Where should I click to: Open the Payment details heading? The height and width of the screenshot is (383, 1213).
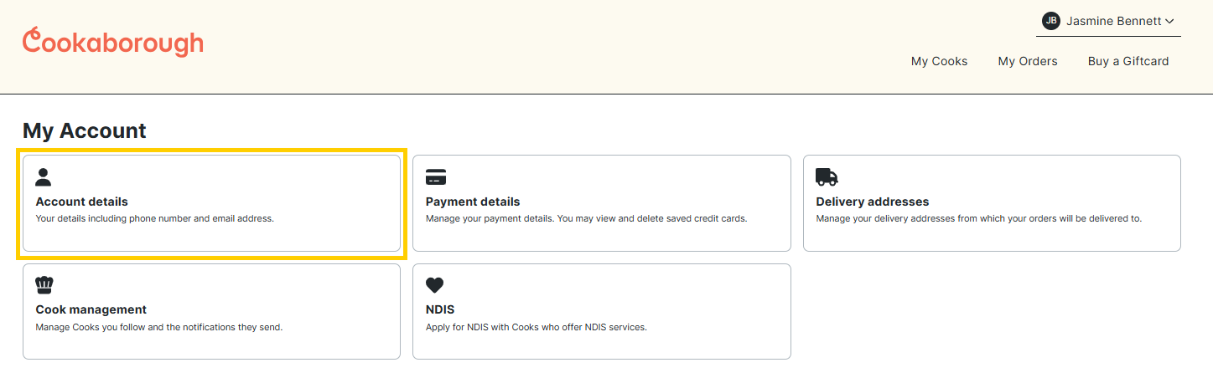point(473,202)
